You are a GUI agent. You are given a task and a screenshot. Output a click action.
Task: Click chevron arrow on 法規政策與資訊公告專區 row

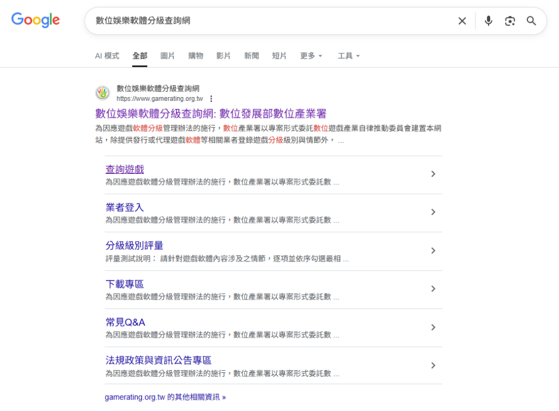(433, 365)
